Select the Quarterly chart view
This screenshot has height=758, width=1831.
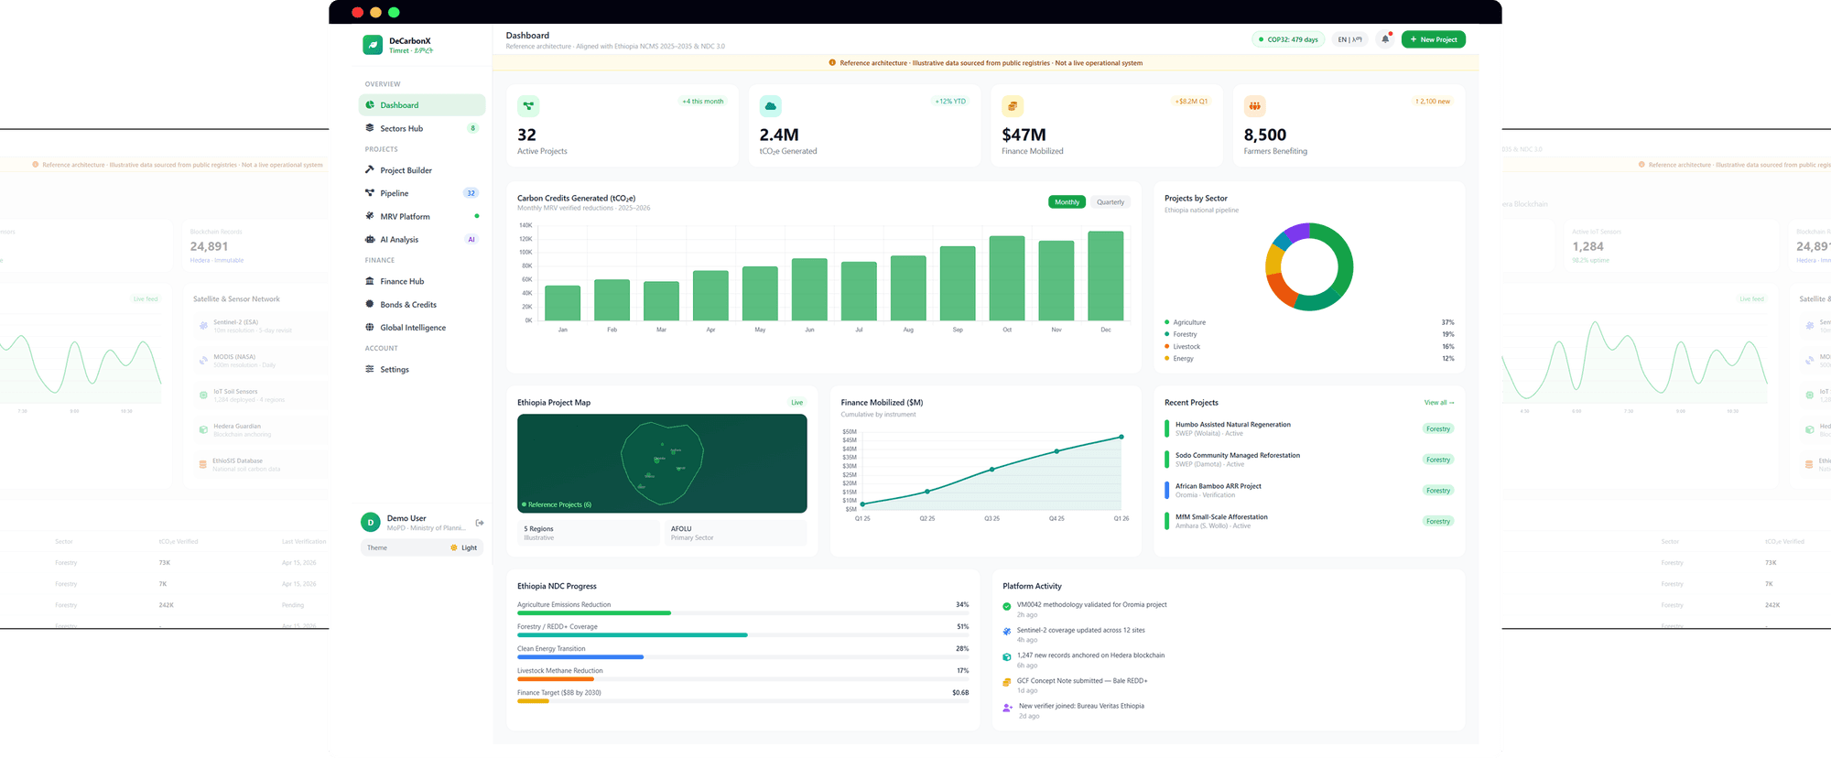coord(1111,202)
